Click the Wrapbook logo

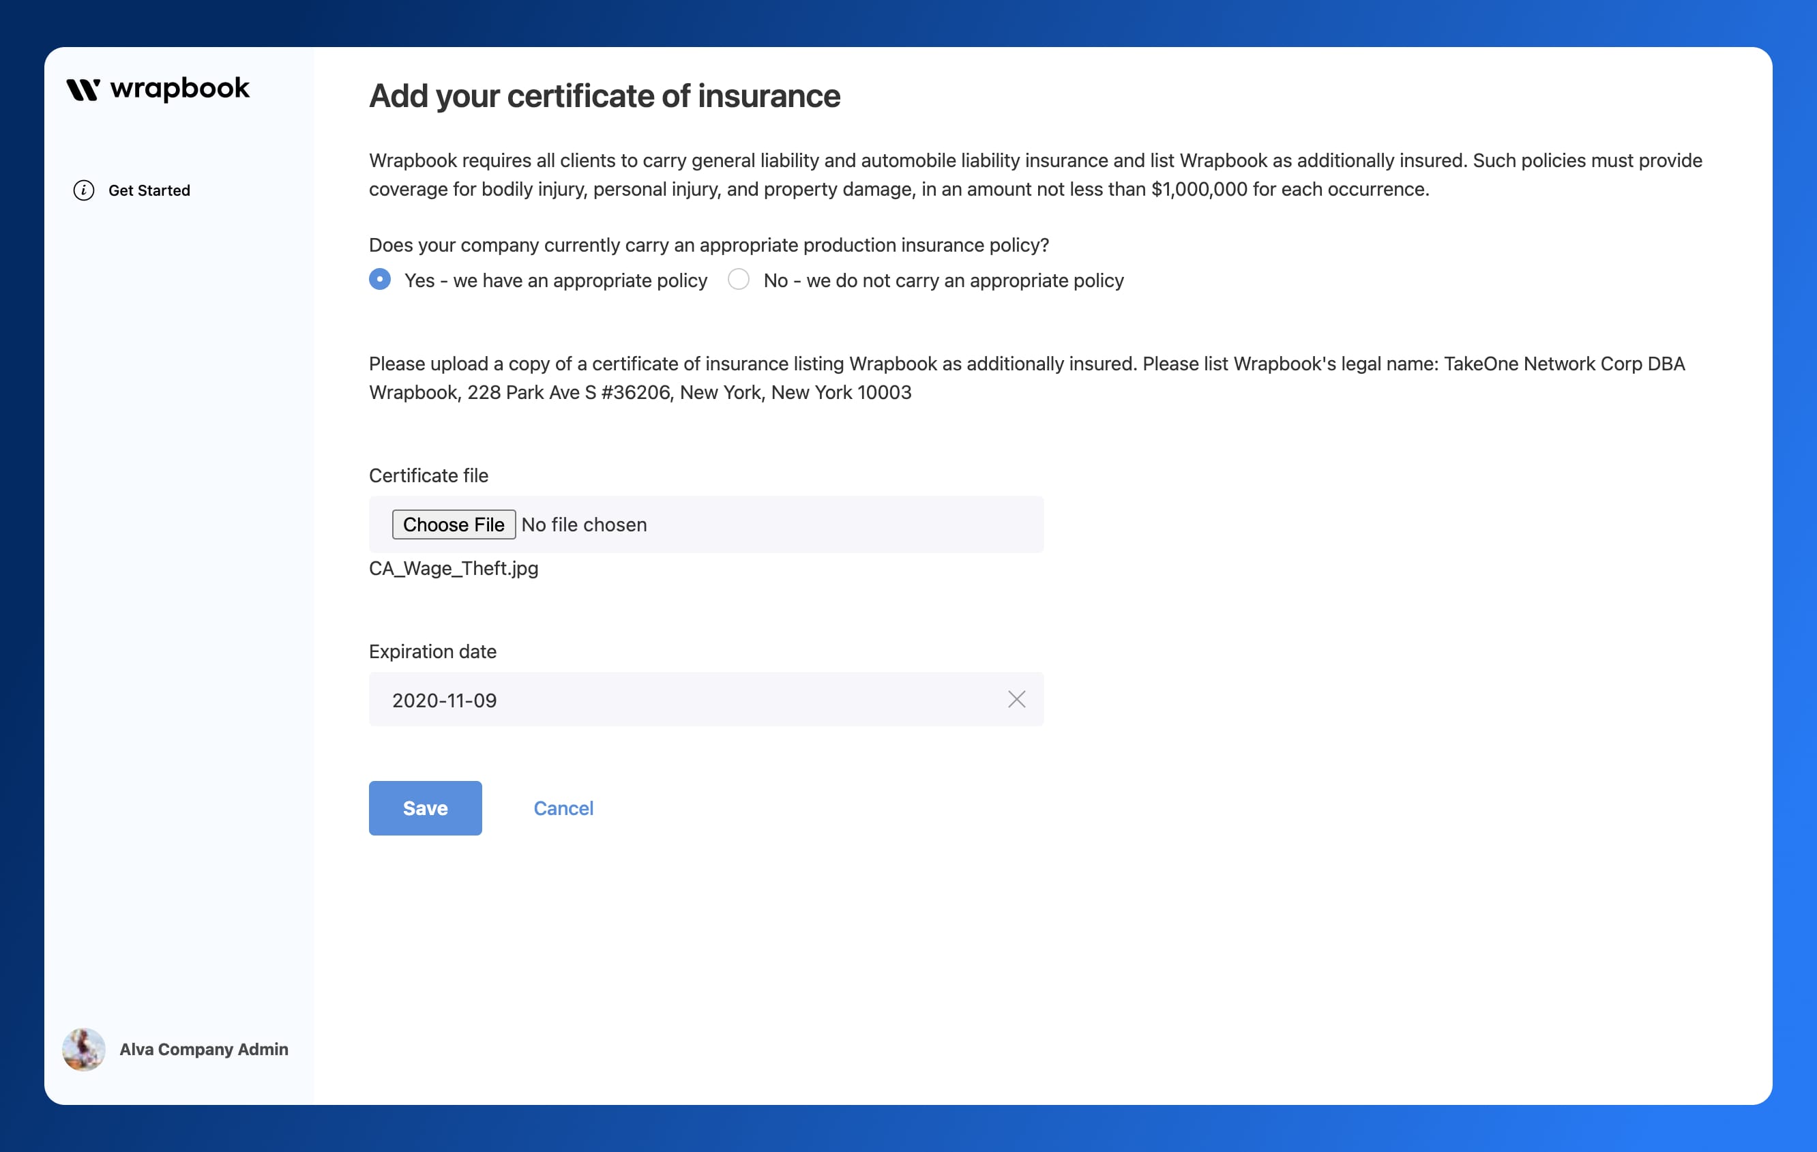(157, 88)
